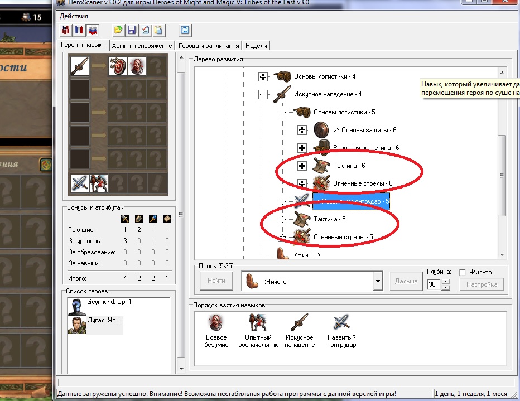Select tree row Основы логистики - 4
520x401 pixels.
[325, 76]
